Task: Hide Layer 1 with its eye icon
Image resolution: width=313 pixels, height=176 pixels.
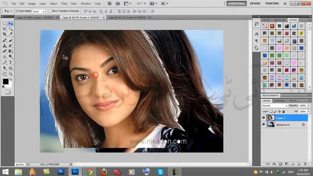Action: click(264, 118)
